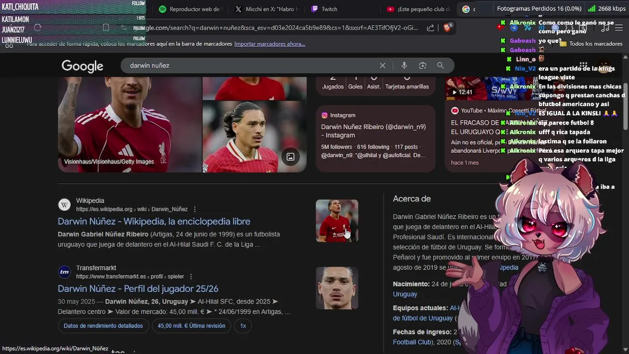This screenshot has height=354, width=629.
Task: Click the Instagram logo icon on card
Action: click(x=324, y=115)
